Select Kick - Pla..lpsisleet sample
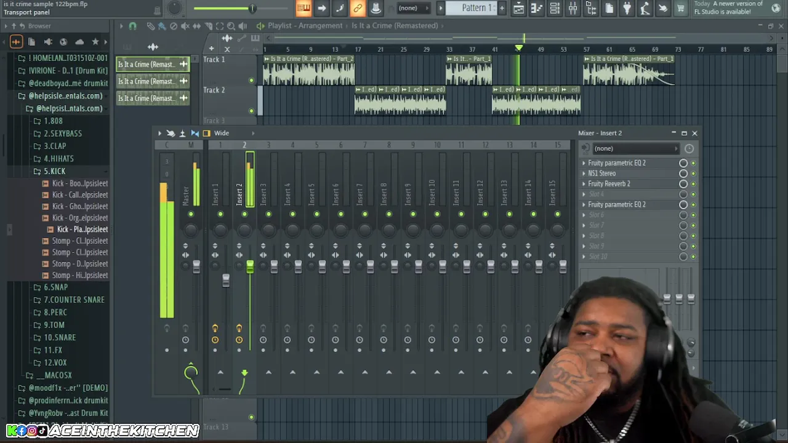The width and height of the screenshot is (788, 443). [x=82, y=229]
